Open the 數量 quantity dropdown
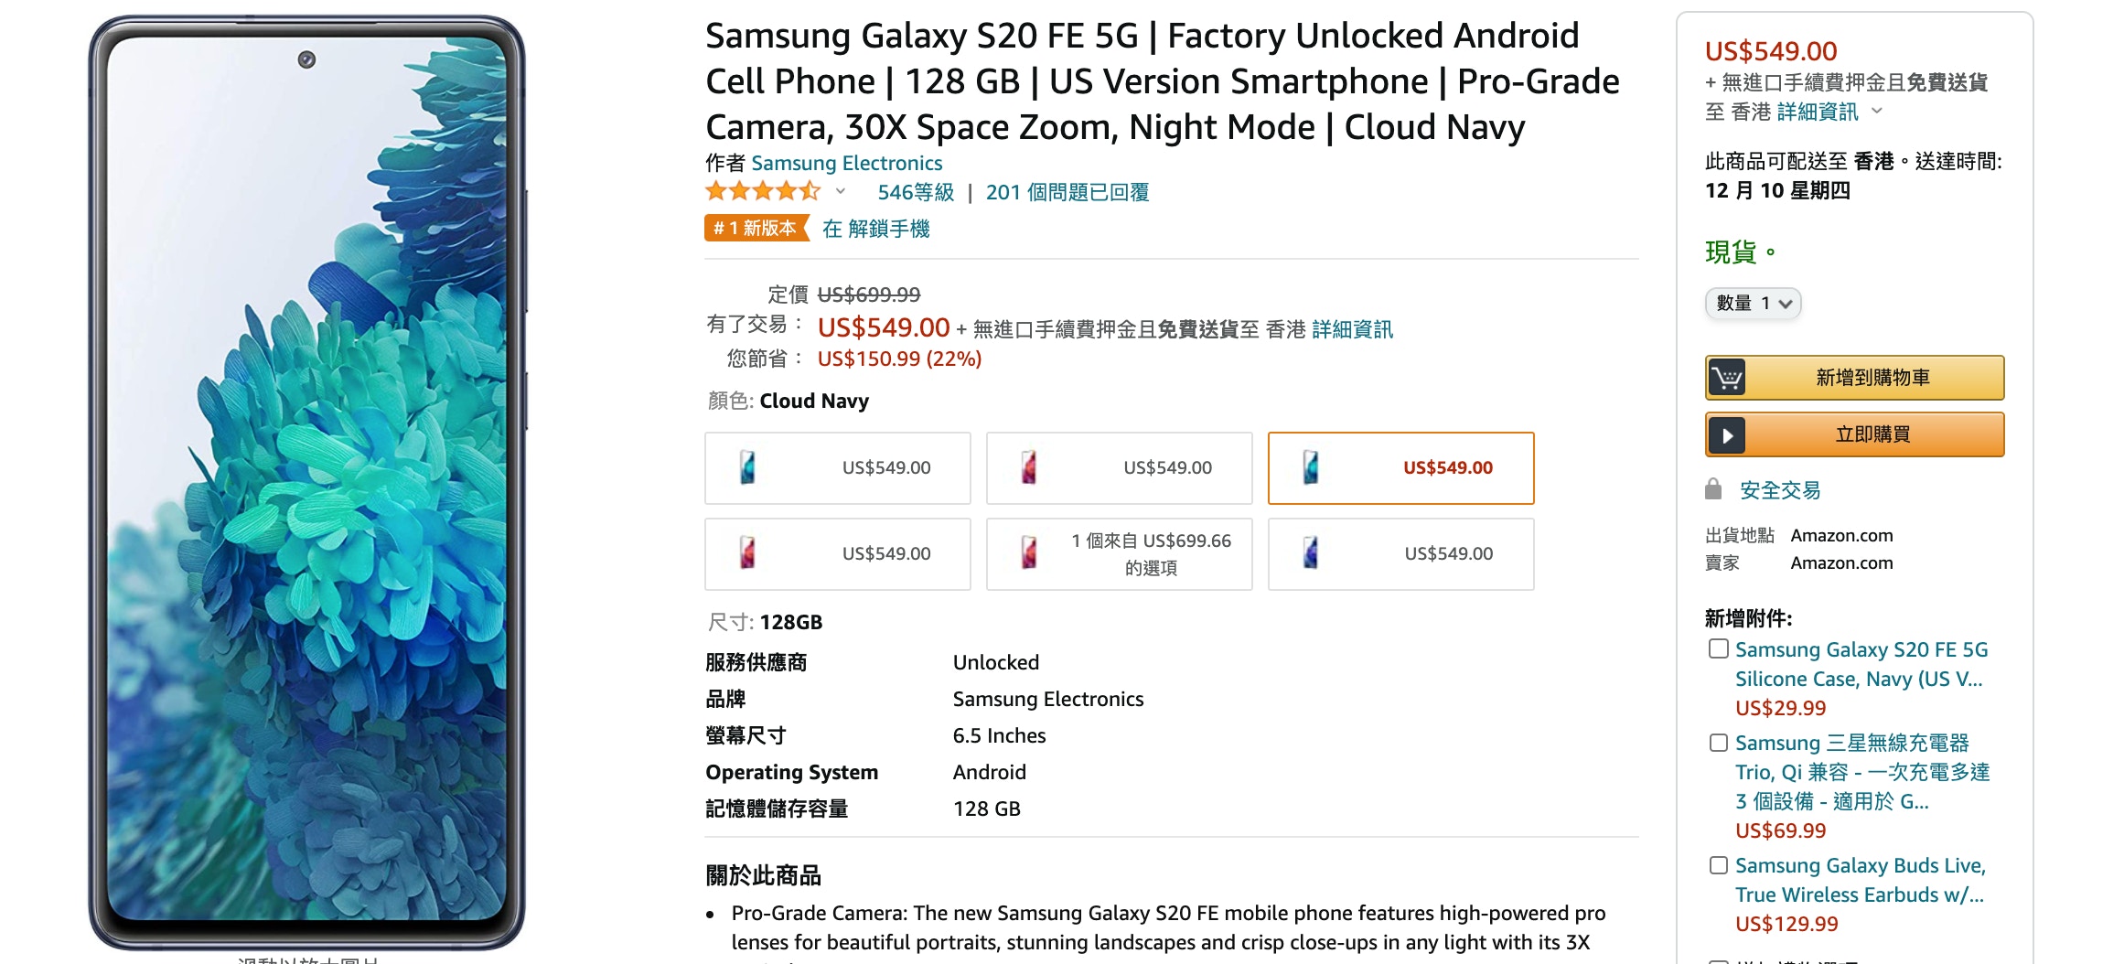Image resolution: width=2124 pixels, height=964 pixels. [1753, 304]
